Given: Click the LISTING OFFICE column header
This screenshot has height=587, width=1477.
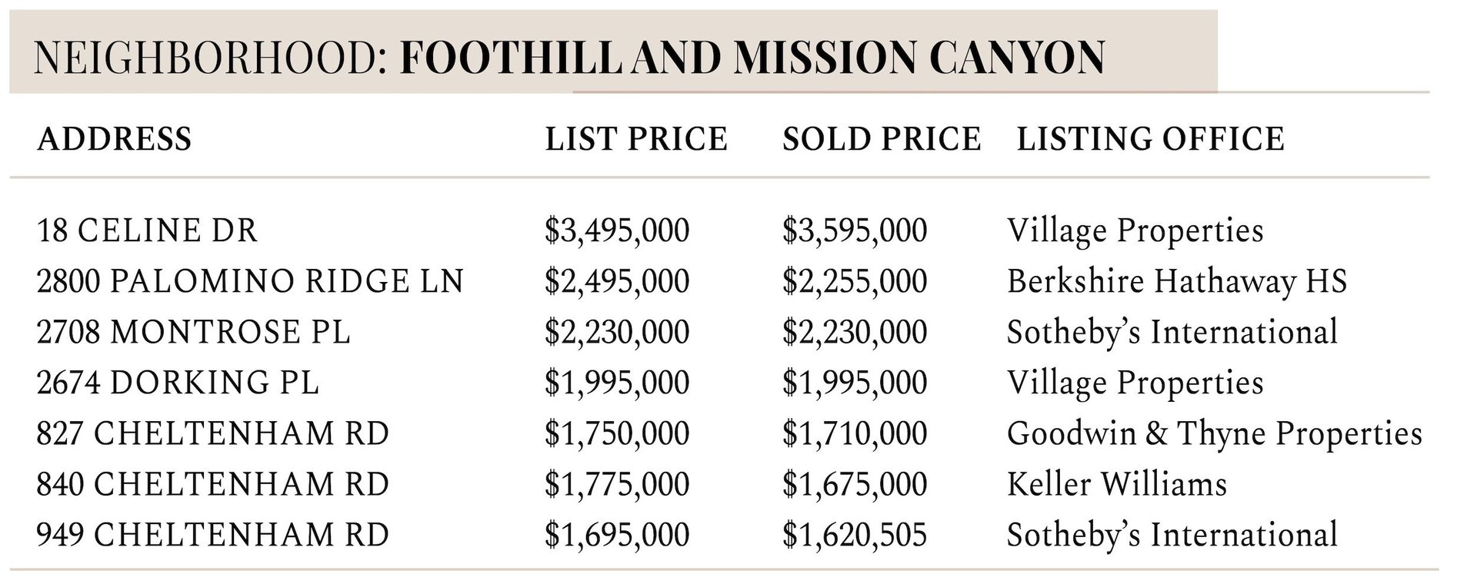Looking at the screenshot, I should [1151, 139].
